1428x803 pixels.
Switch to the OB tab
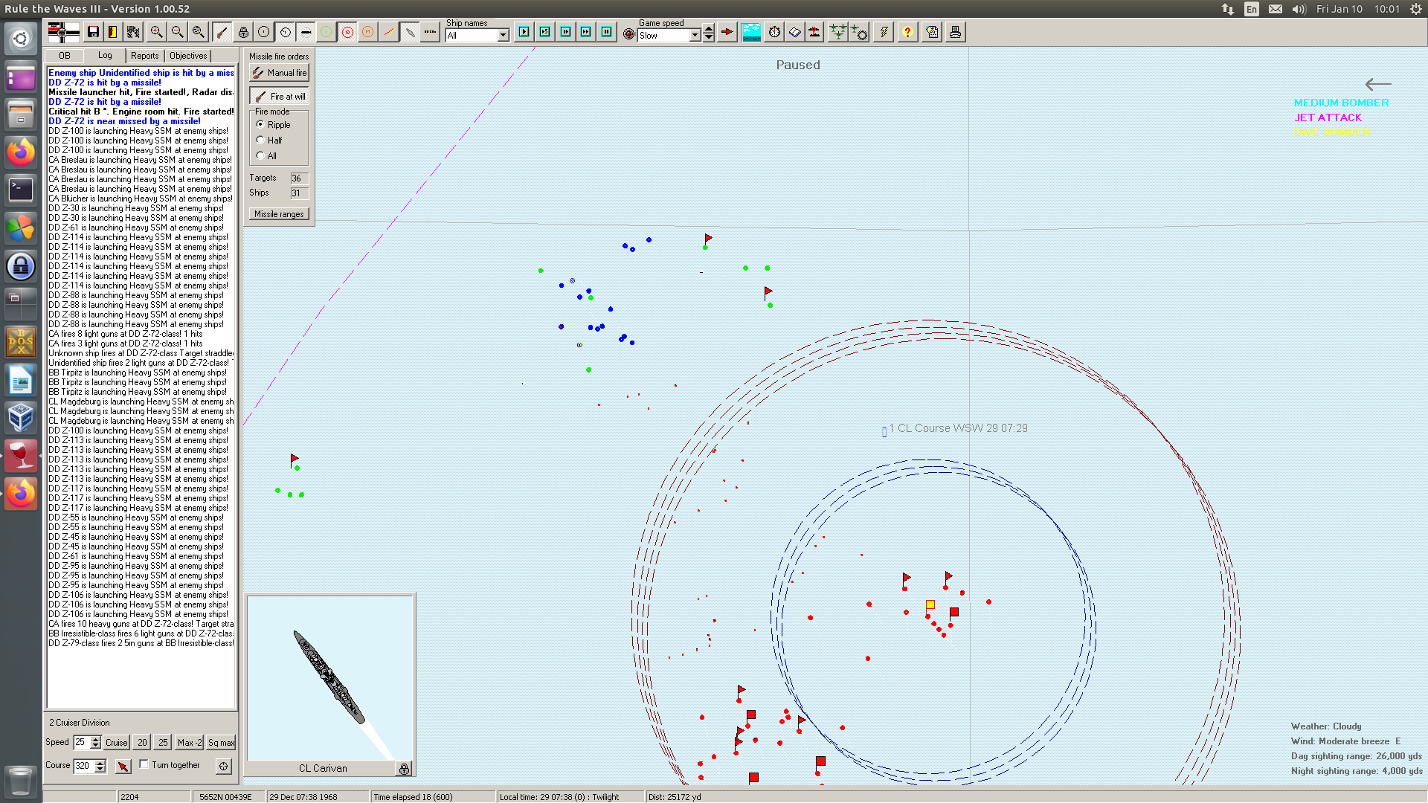pyautogui.click(x=65, y=56)
